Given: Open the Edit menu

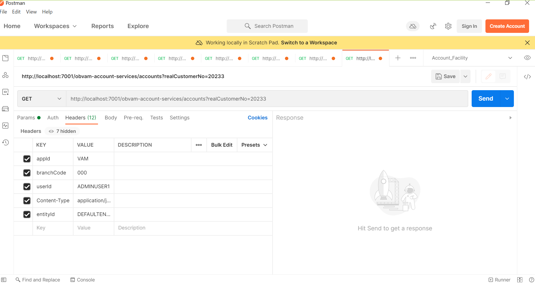Looking at the screenshot, I should pos(16,12).
